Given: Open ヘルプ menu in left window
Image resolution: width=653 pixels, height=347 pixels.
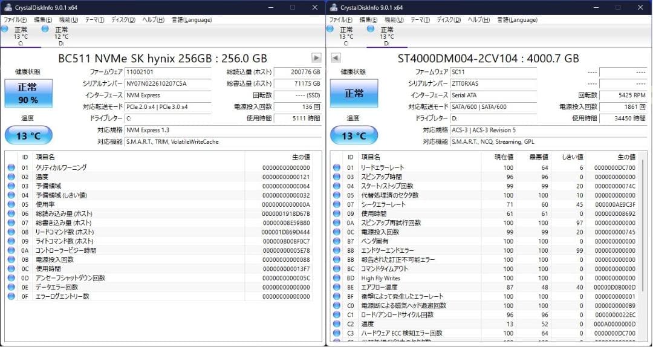Looking at the screenshot, I should pyautogui.click(x=153, y=19).
